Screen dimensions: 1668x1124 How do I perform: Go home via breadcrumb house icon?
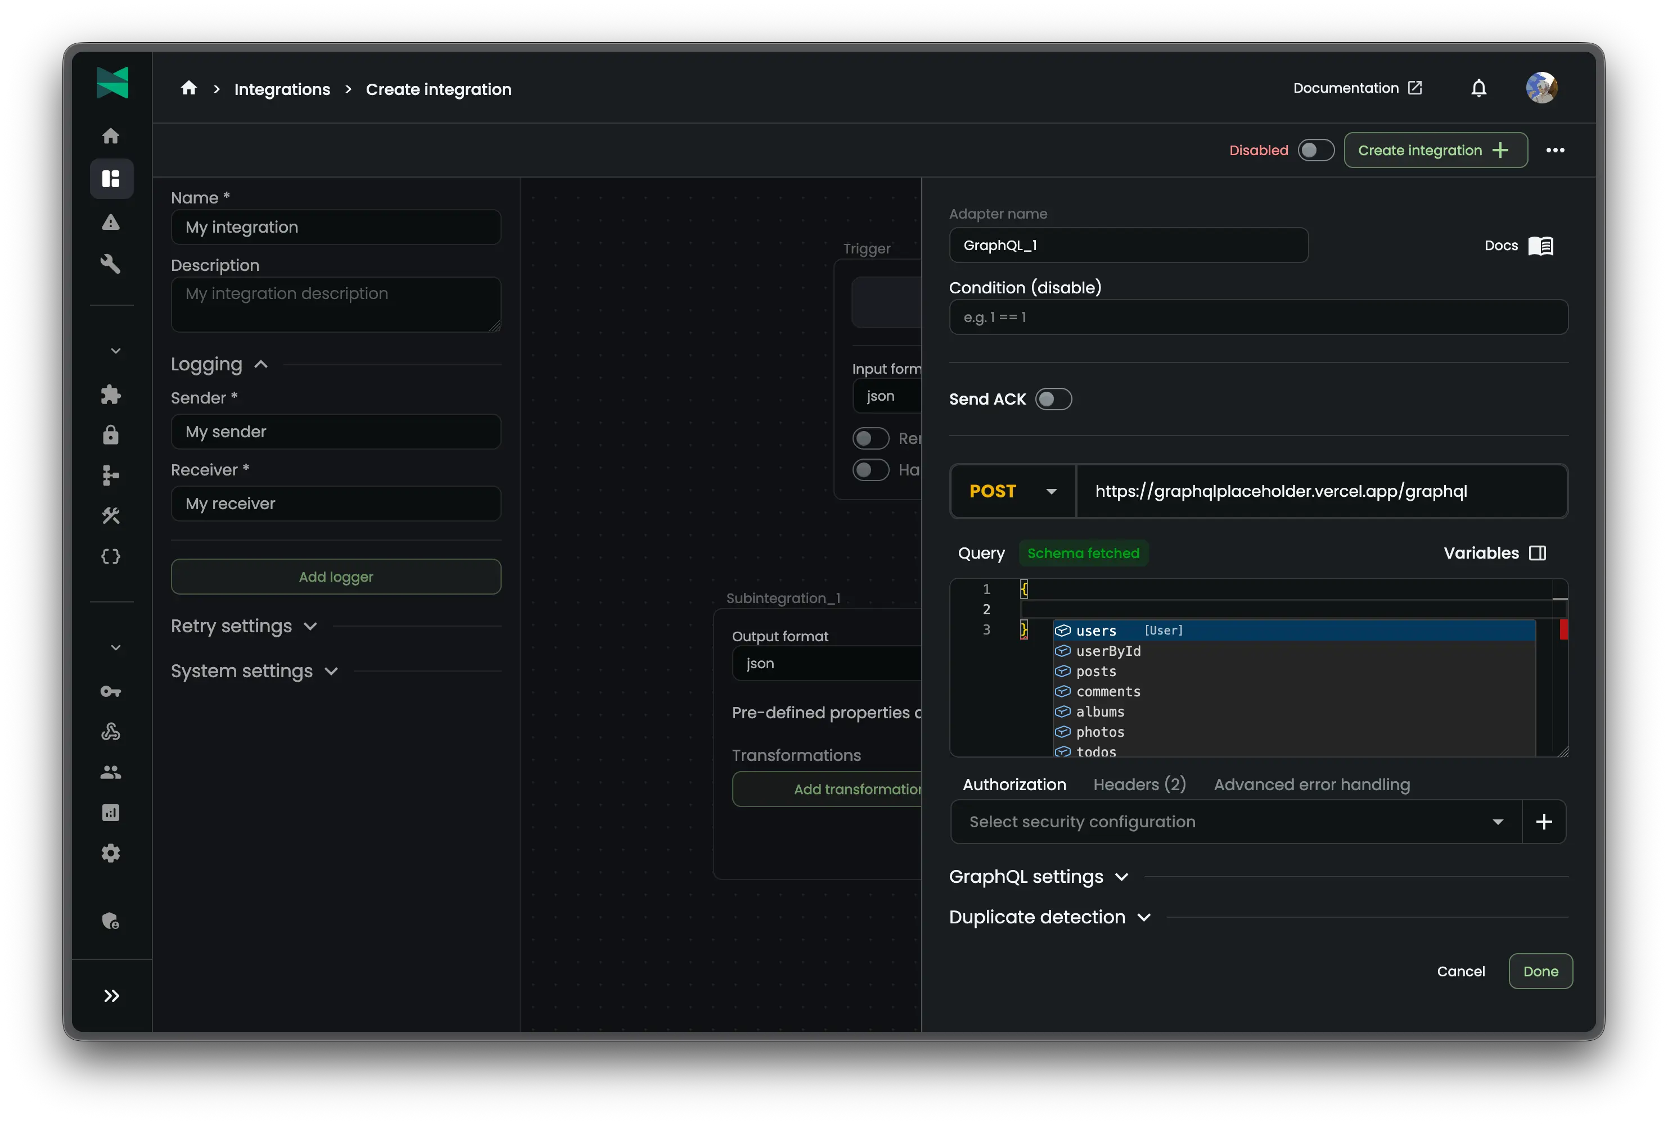pos(188,88)
